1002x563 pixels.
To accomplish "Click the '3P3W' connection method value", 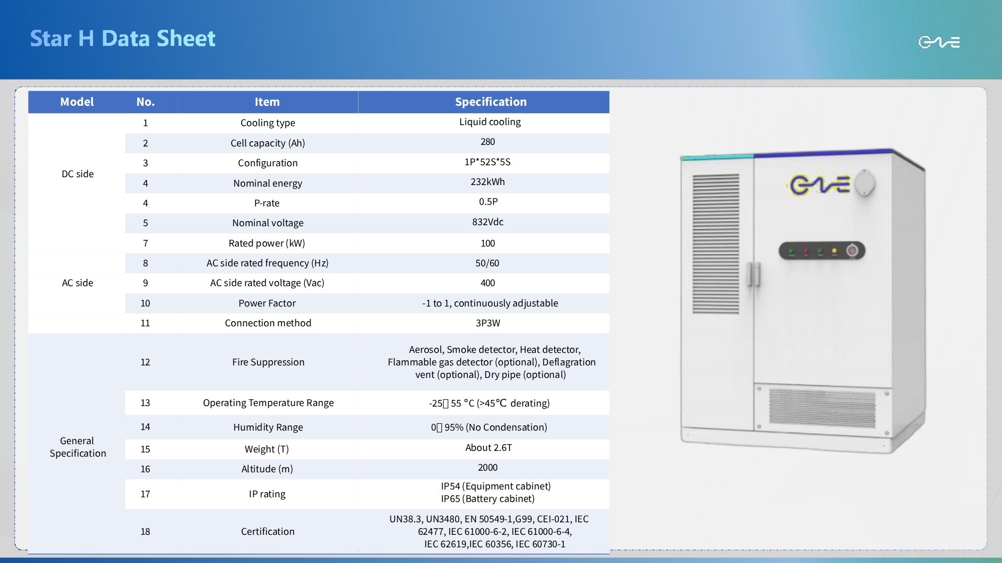I will tap(487, 323).
